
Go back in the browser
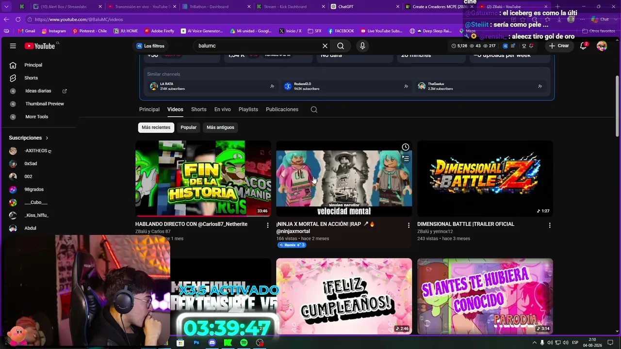coord(6,19)
